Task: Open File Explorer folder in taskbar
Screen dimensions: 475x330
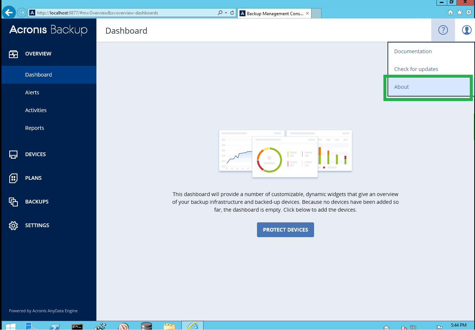Action: click(169, 326)
